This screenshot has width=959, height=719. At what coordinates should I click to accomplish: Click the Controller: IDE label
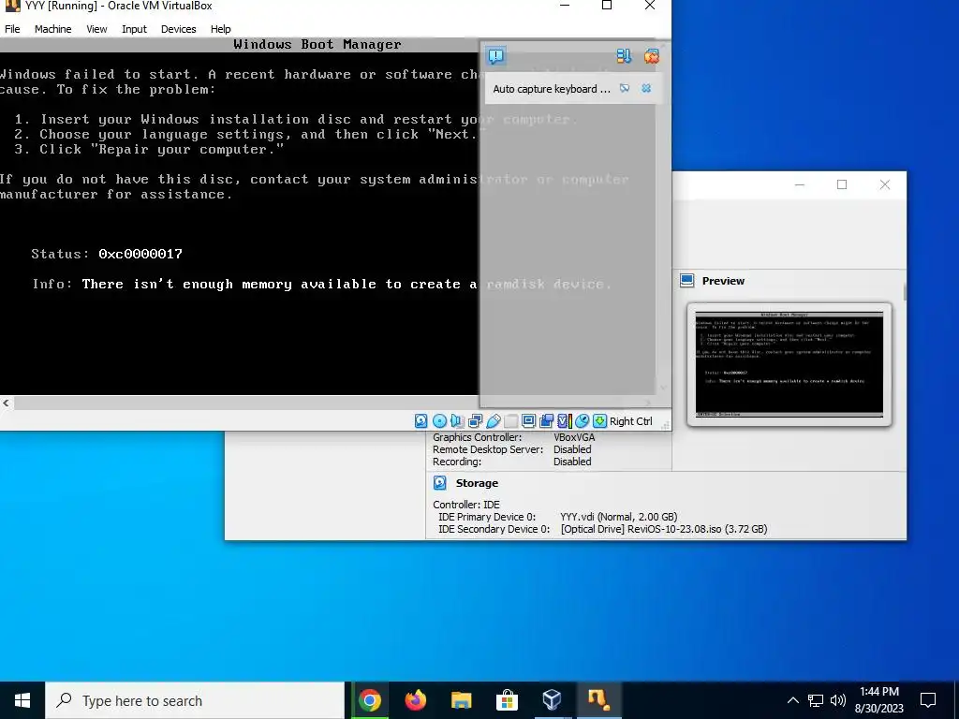click(466, 505)
